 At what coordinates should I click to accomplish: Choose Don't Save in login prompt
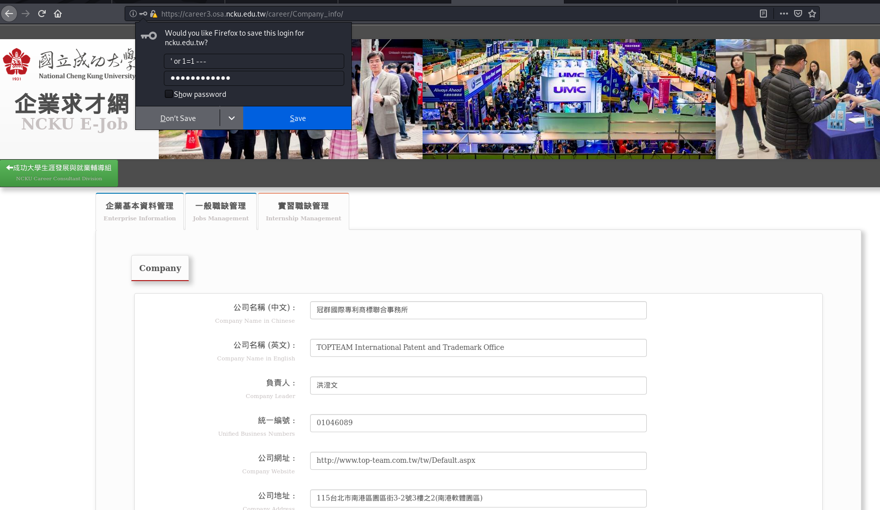point(178,118)
